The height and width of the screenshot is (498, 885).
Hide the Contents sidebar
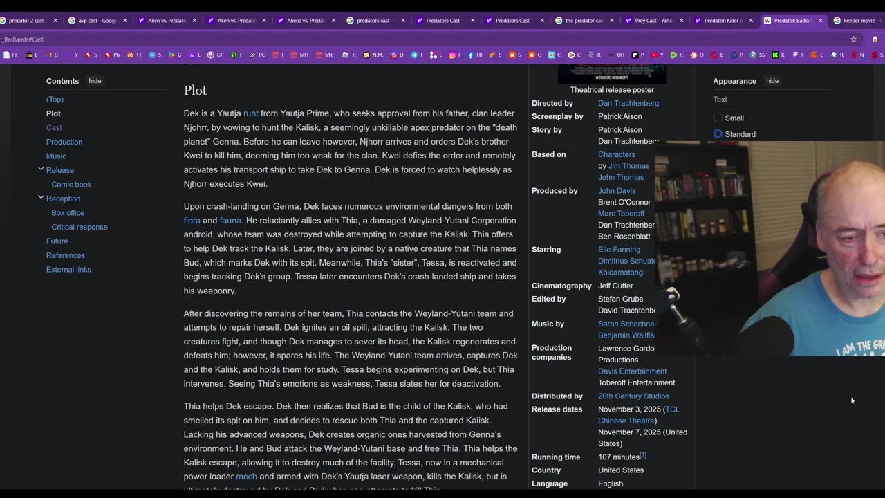pyautogui.click(x=95, y=81)
